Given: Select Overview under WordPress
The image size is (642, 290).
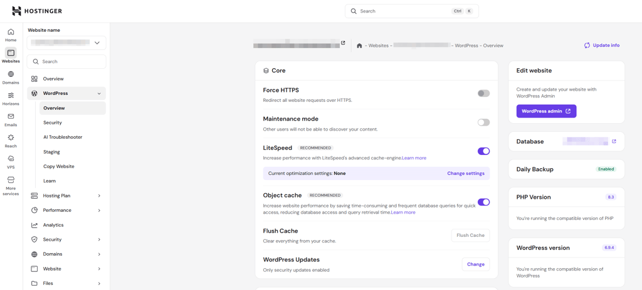Looking at the screenshot, I should (x=73, y=108).
